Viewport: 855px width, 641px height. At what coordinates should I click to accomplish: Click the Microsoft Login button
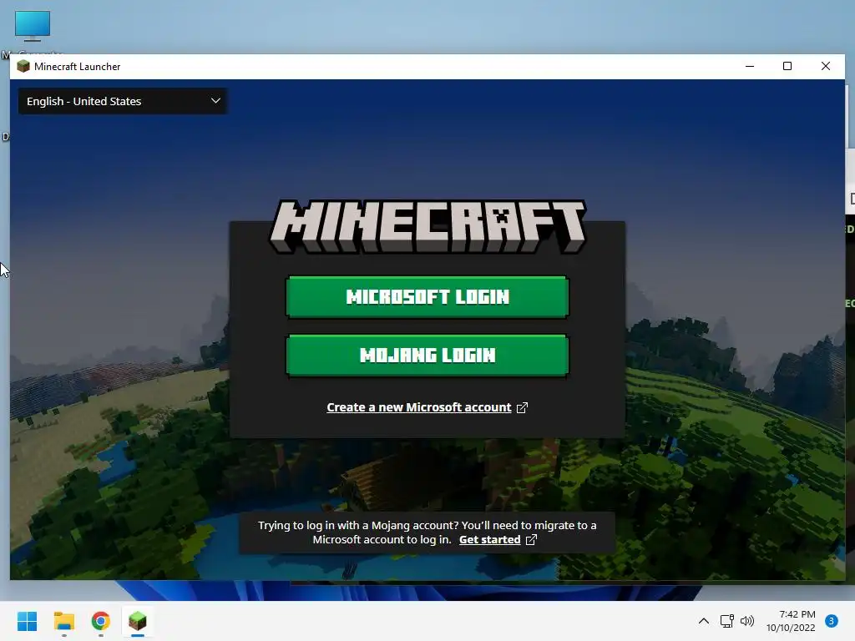pos(427,296)
